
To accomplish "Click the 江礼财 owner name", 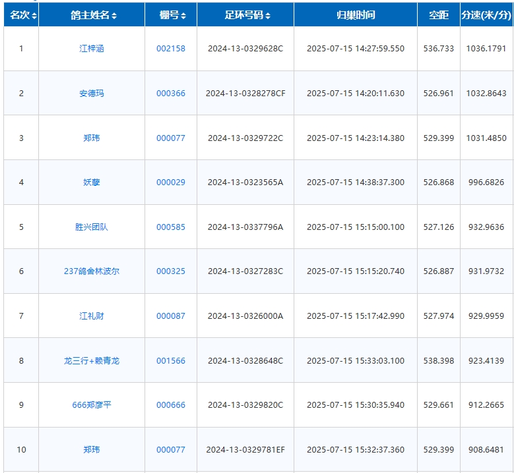I will pos(92,316).
